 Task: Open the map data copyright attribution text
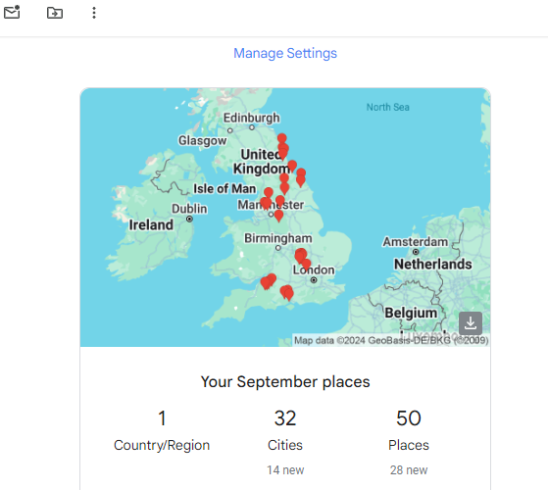tap(391, 340)
